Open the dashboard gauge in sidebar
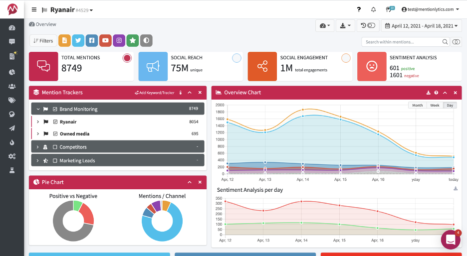467x256 pixels. click(x=12, y=28)
